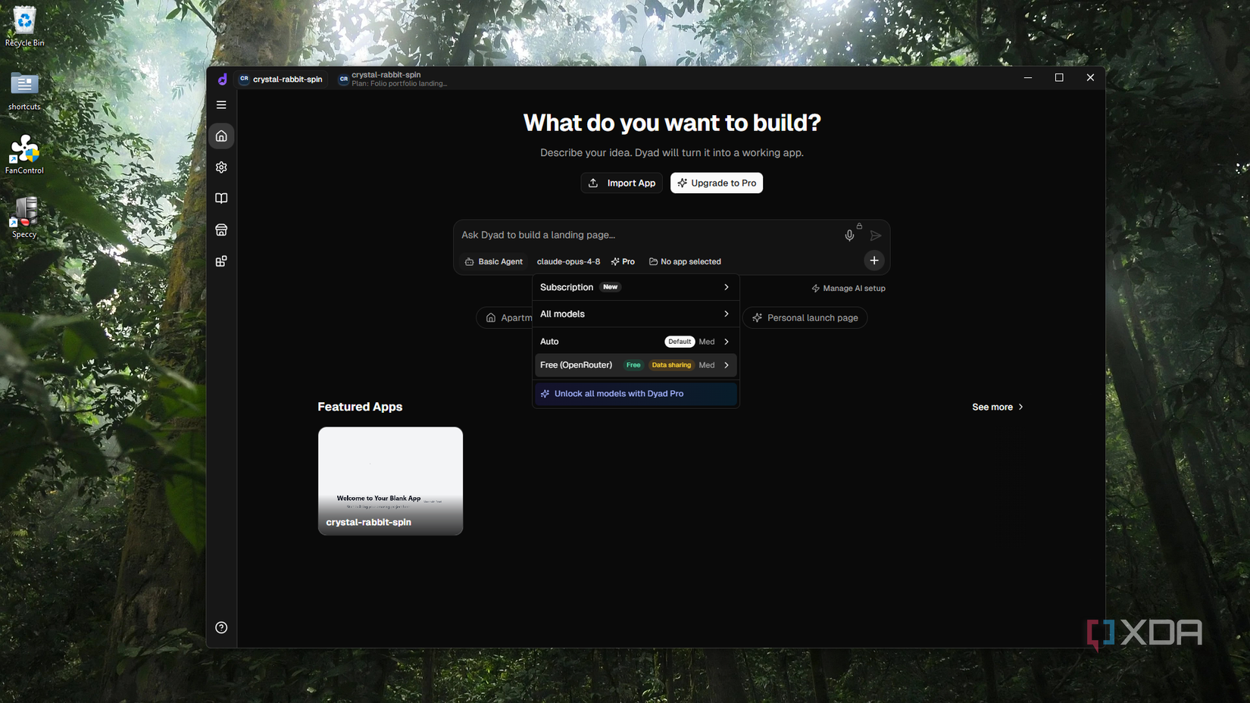
Task: Click the Featured Apps heading
Action: 360,407
